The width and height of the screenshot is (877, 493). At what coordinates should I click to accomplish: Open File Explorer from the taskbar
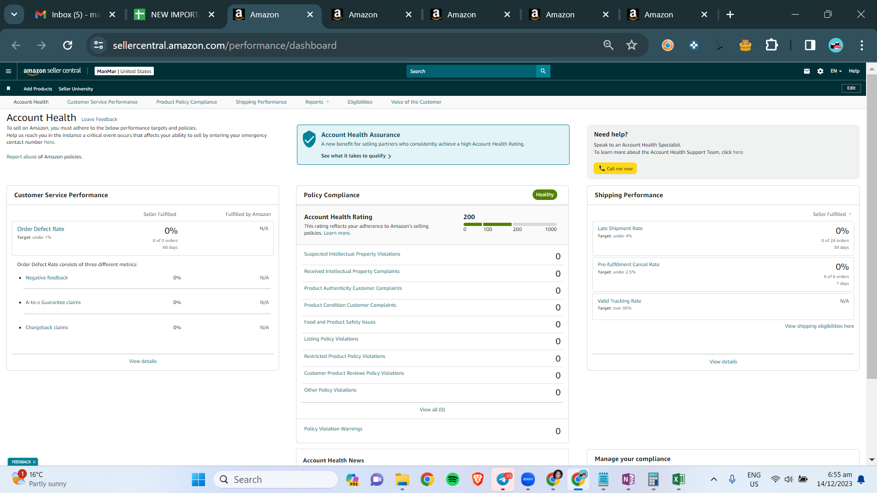click(402, 479)
